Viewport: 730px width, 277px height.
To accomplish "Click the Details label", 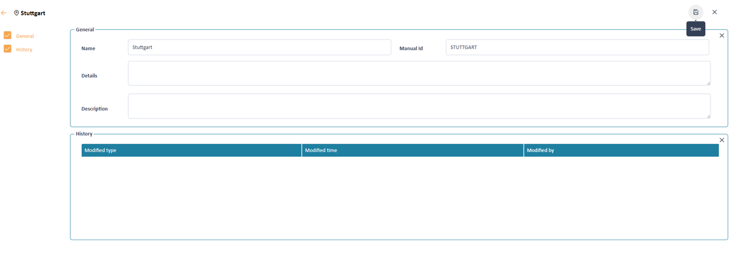I will click(x=89, y=75).
